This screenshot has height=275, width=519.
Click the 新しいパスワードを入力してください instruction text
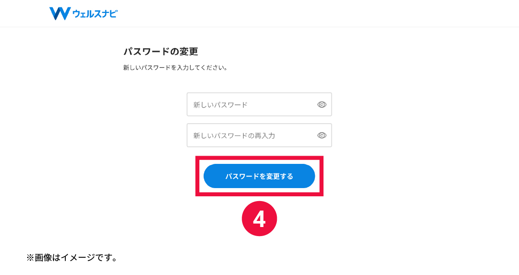(175, 68)
